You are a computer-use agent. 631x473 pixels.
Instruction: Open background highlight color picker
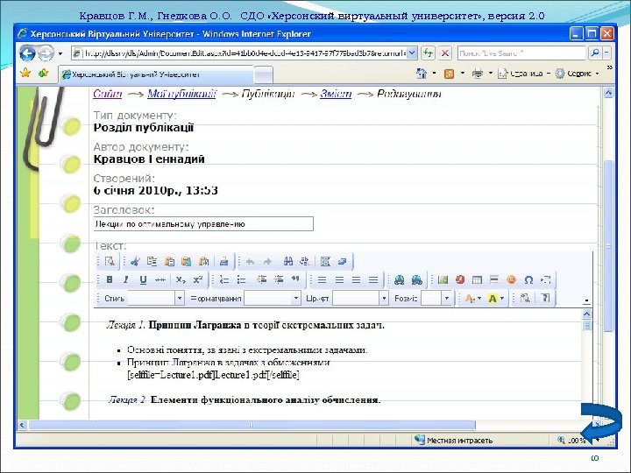495,299
